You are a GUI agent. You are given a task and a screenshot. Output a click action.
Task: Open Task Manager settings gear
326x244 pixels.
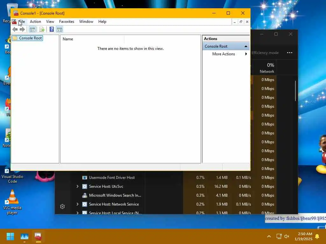click(x=62, y=207)
